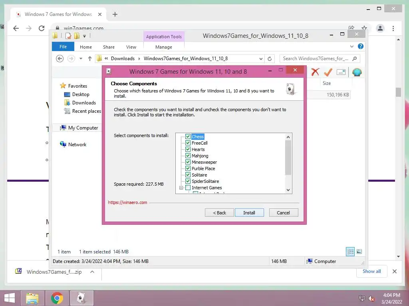Click Show all downloads in Chrome
This screenshot has height=306, width=409.
coord(371,271)
